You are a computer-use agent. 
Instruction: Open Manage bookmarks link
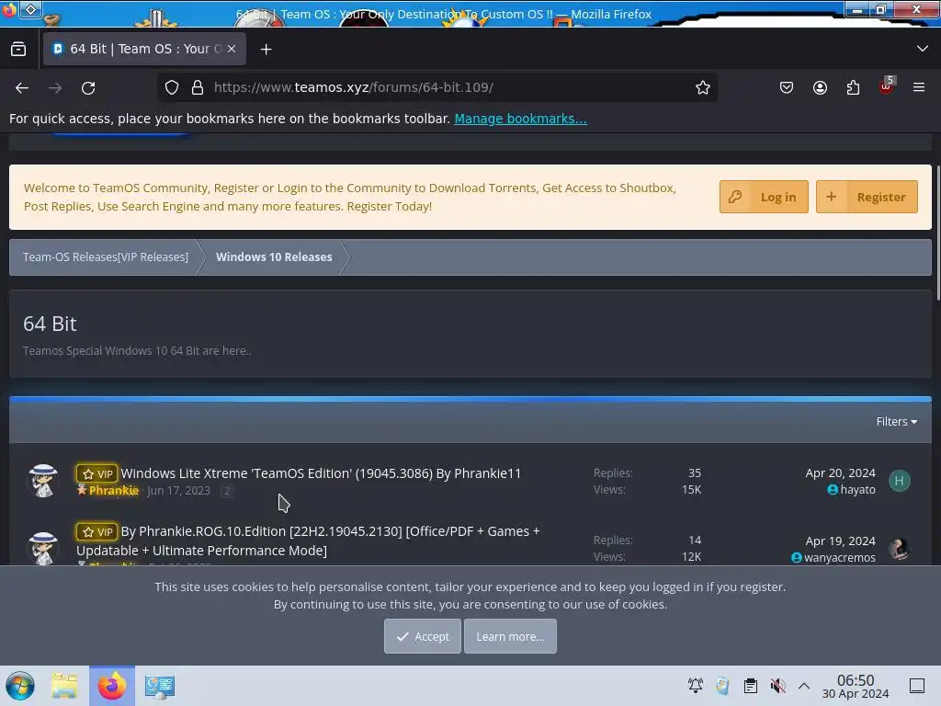[x=520, y=119]
